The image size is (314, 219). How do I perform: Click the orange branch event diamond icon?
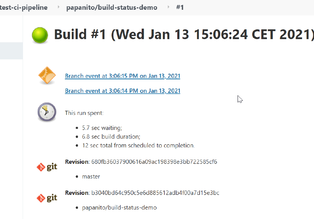coord(47,75)
